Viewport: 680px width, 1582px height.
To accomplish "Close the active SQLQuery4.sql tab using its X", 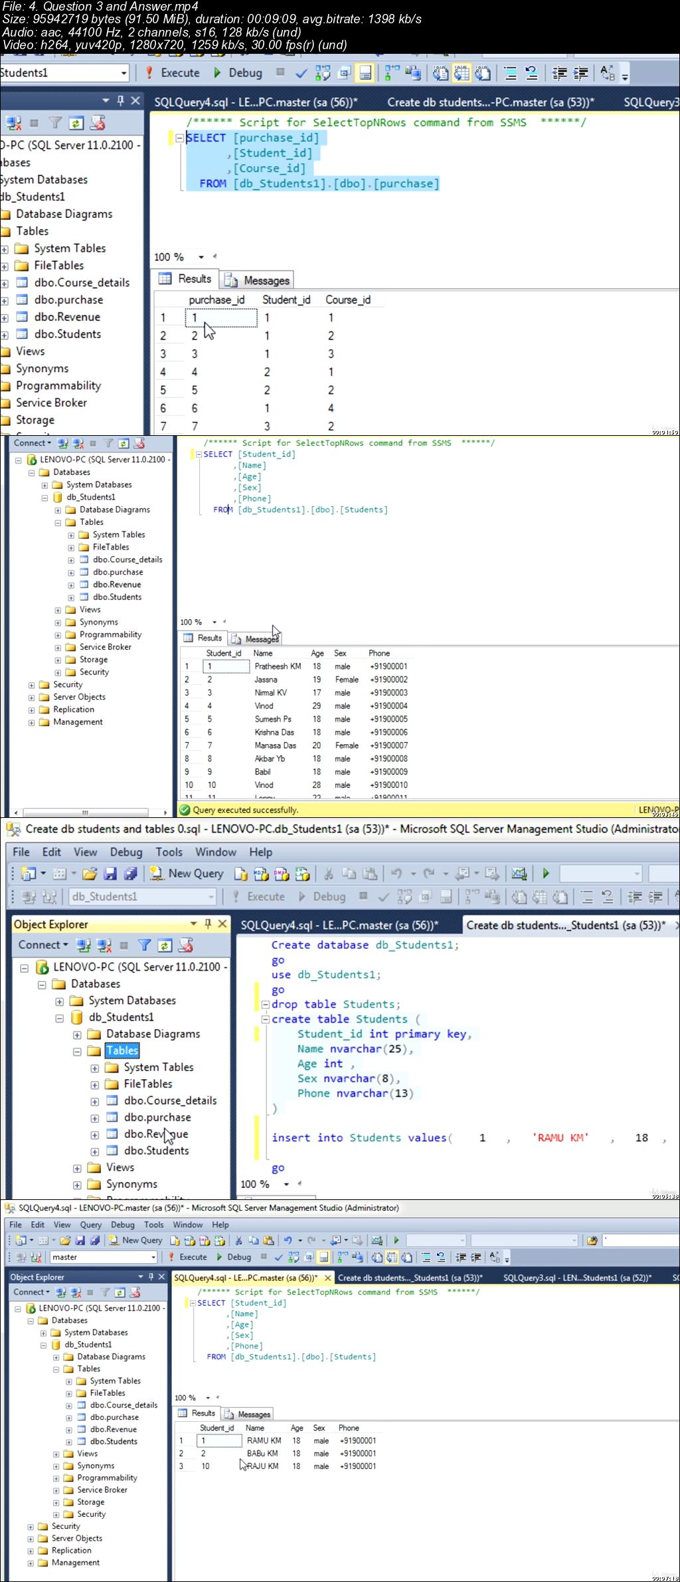I will (328, 1278).
